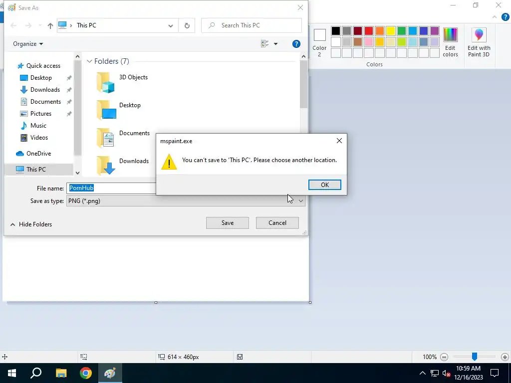
Task: Show hidden system tray icons
Action: (422, 373)
